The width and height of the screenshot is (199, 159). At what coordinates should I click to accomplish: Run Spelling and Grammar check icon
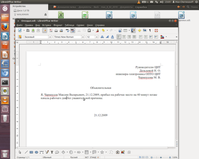click(67, 30)
